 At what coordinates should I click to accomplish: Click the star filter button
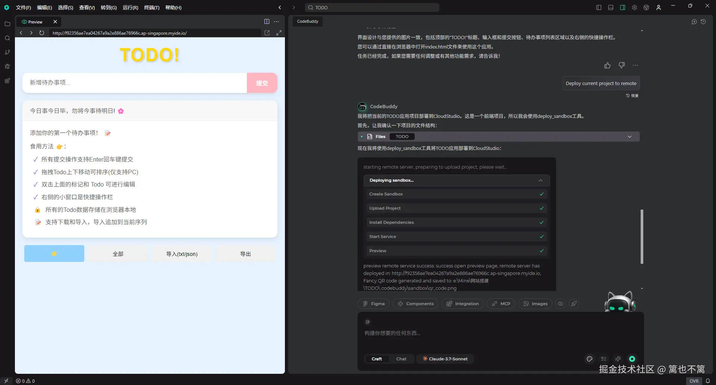point(54,254)
